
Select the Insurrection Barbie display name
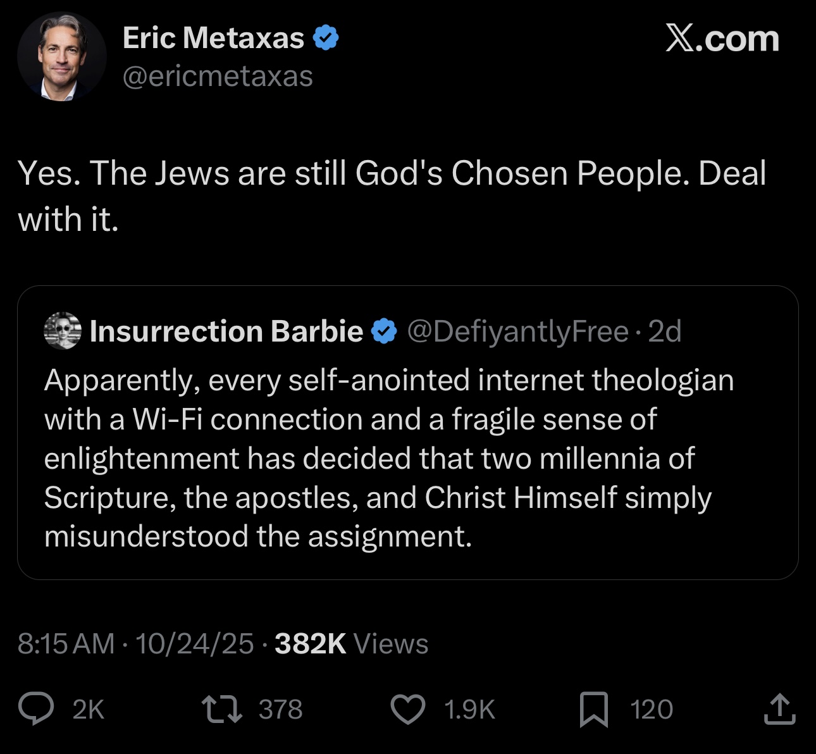pos(226,331)
